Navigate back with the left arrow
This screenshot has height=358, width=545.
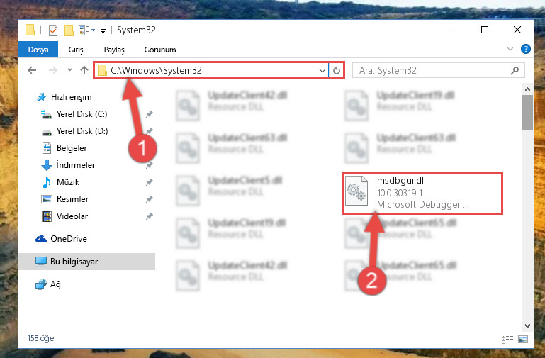pyautogui.click(x=32, y=71)
